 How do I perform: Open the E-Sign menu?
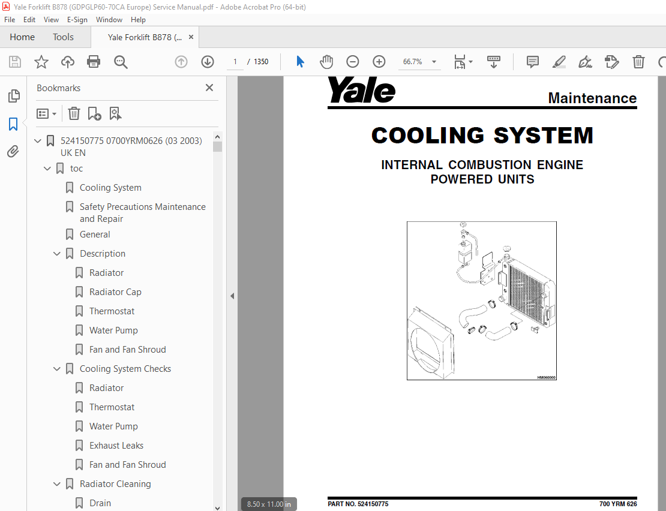77,20
